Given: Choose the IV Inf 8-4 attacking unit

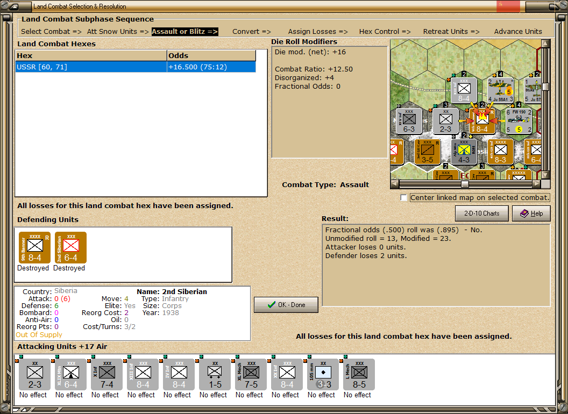Looking at the screenshot, I should (x=179, y=375).
